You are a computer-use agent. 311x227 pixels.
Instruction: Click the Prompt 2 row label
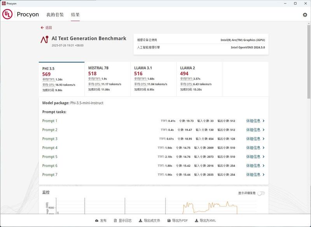[x=50, y=130]
